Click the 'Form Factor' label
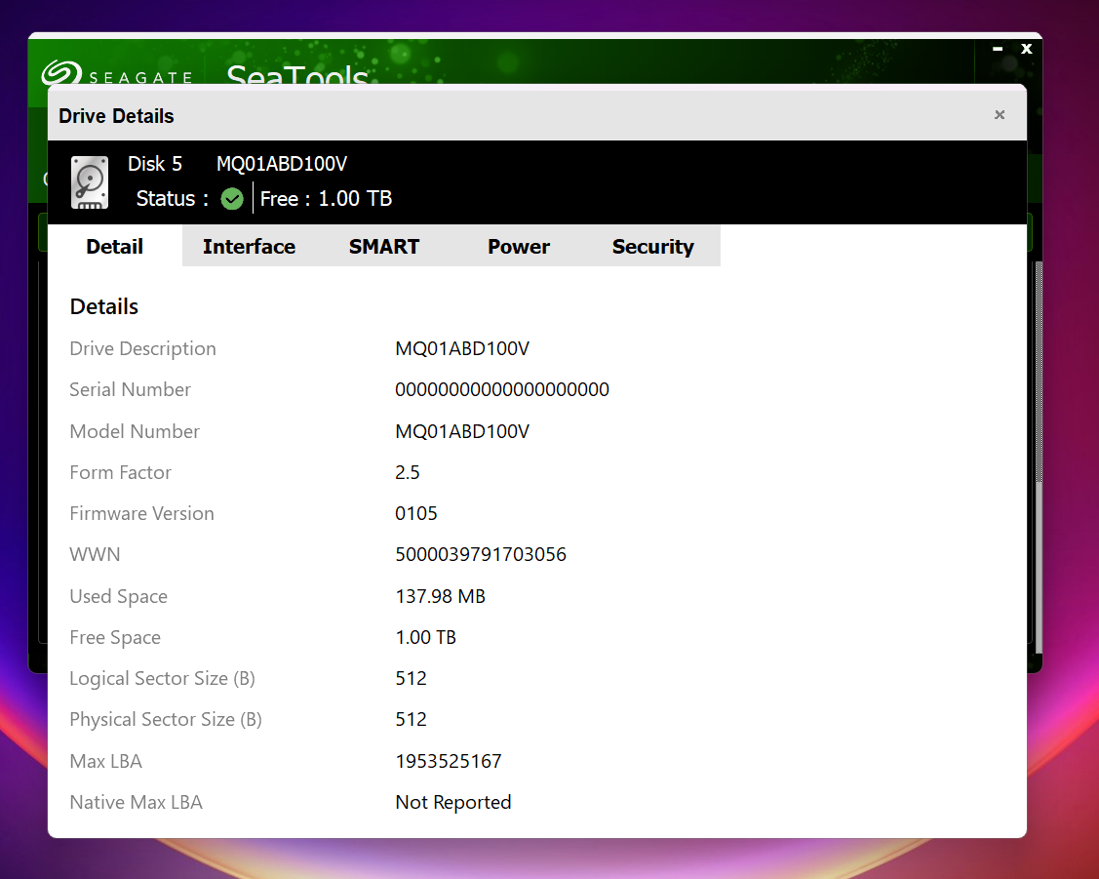This screenshot has width=1099, height=879. click(x=121, y=472)
